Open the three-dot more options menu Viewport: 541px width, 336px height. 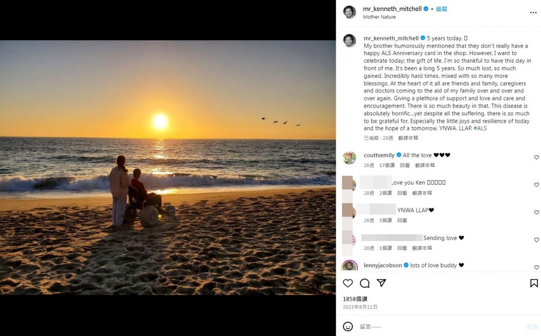coord(533,13)
